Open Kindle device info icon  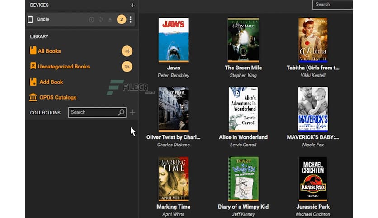point(91,19)
